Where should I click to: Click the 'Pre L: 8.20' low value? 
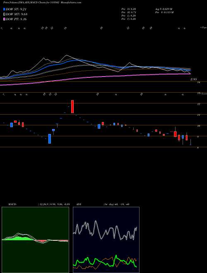click(129, 16)
